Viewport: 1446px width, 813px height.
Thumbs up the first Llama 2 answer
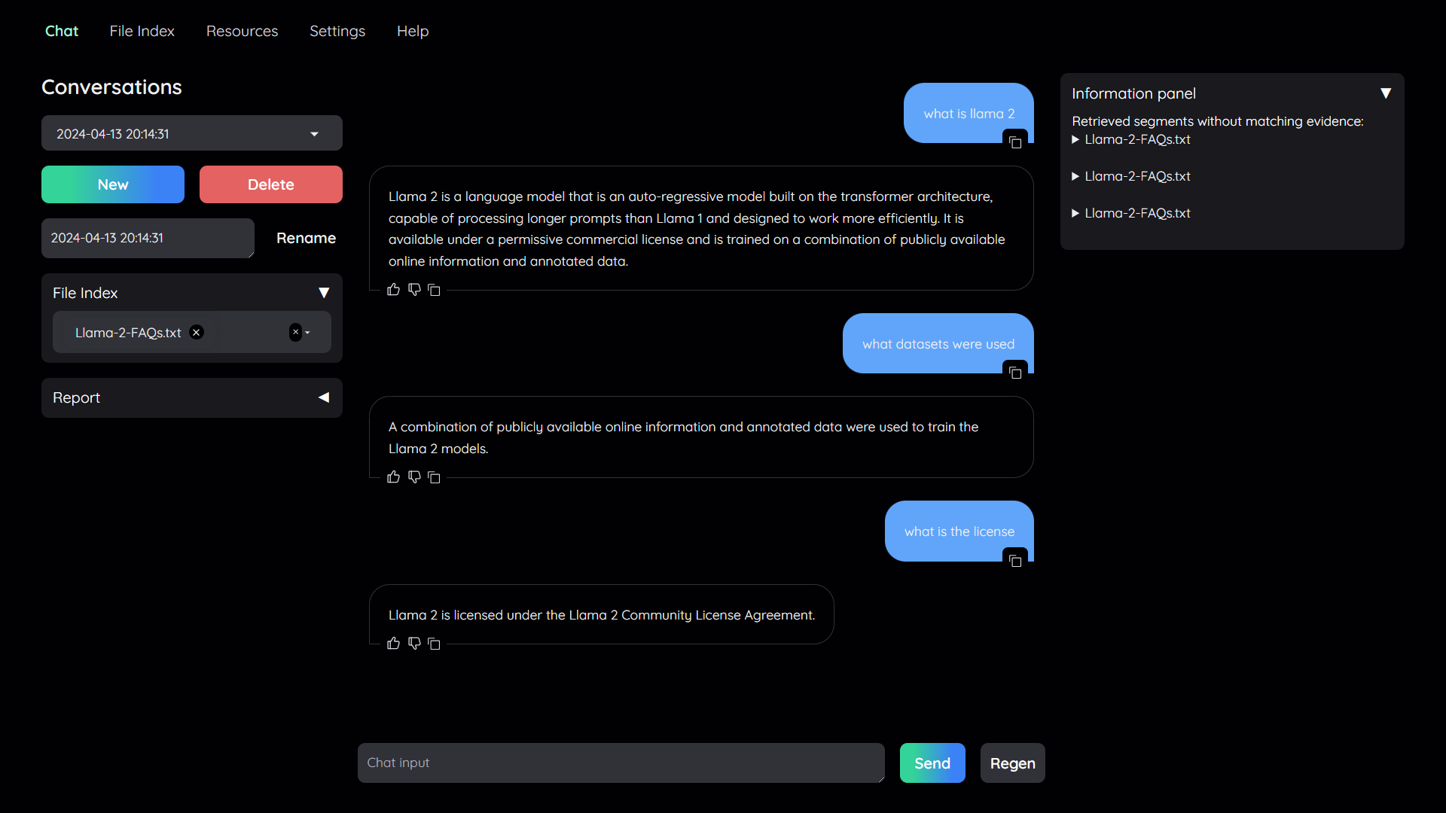(393, 290)
